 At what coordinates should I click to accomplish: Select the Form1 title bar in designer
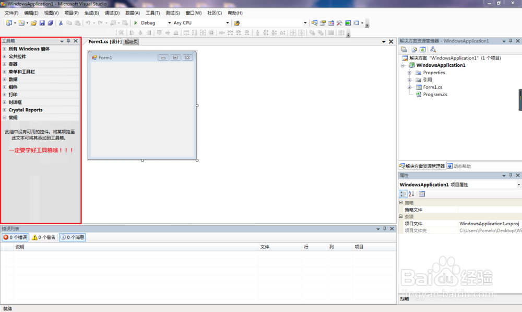click(142, 57)
